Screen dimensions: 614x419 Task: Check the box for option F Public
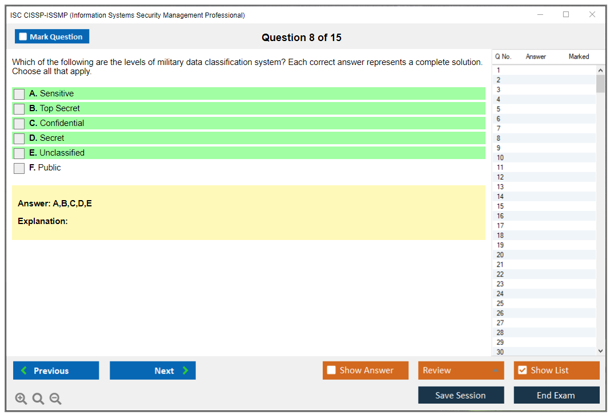19,168
